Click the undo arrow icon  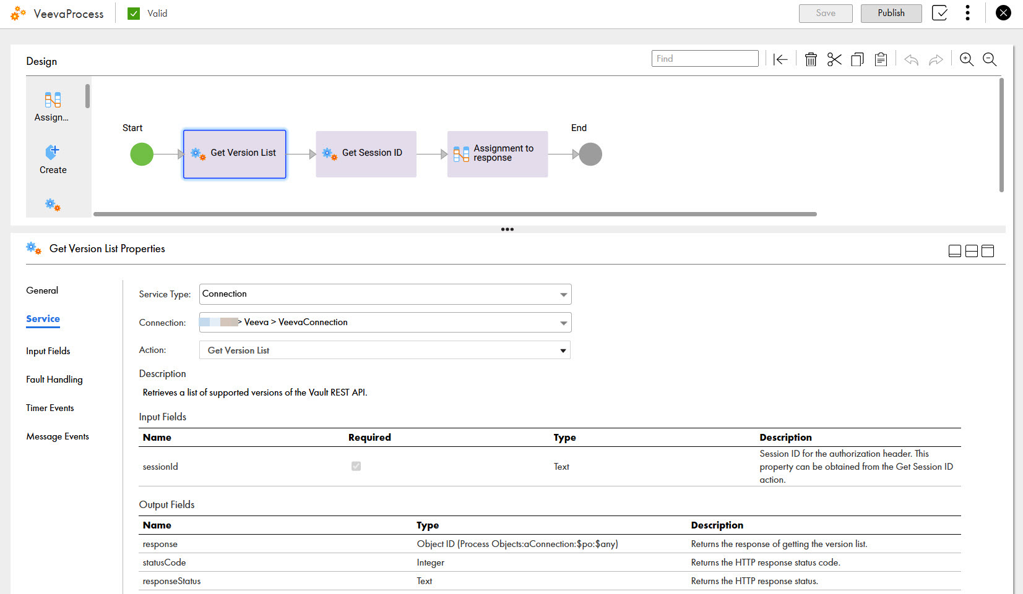(x=911, y=60)
